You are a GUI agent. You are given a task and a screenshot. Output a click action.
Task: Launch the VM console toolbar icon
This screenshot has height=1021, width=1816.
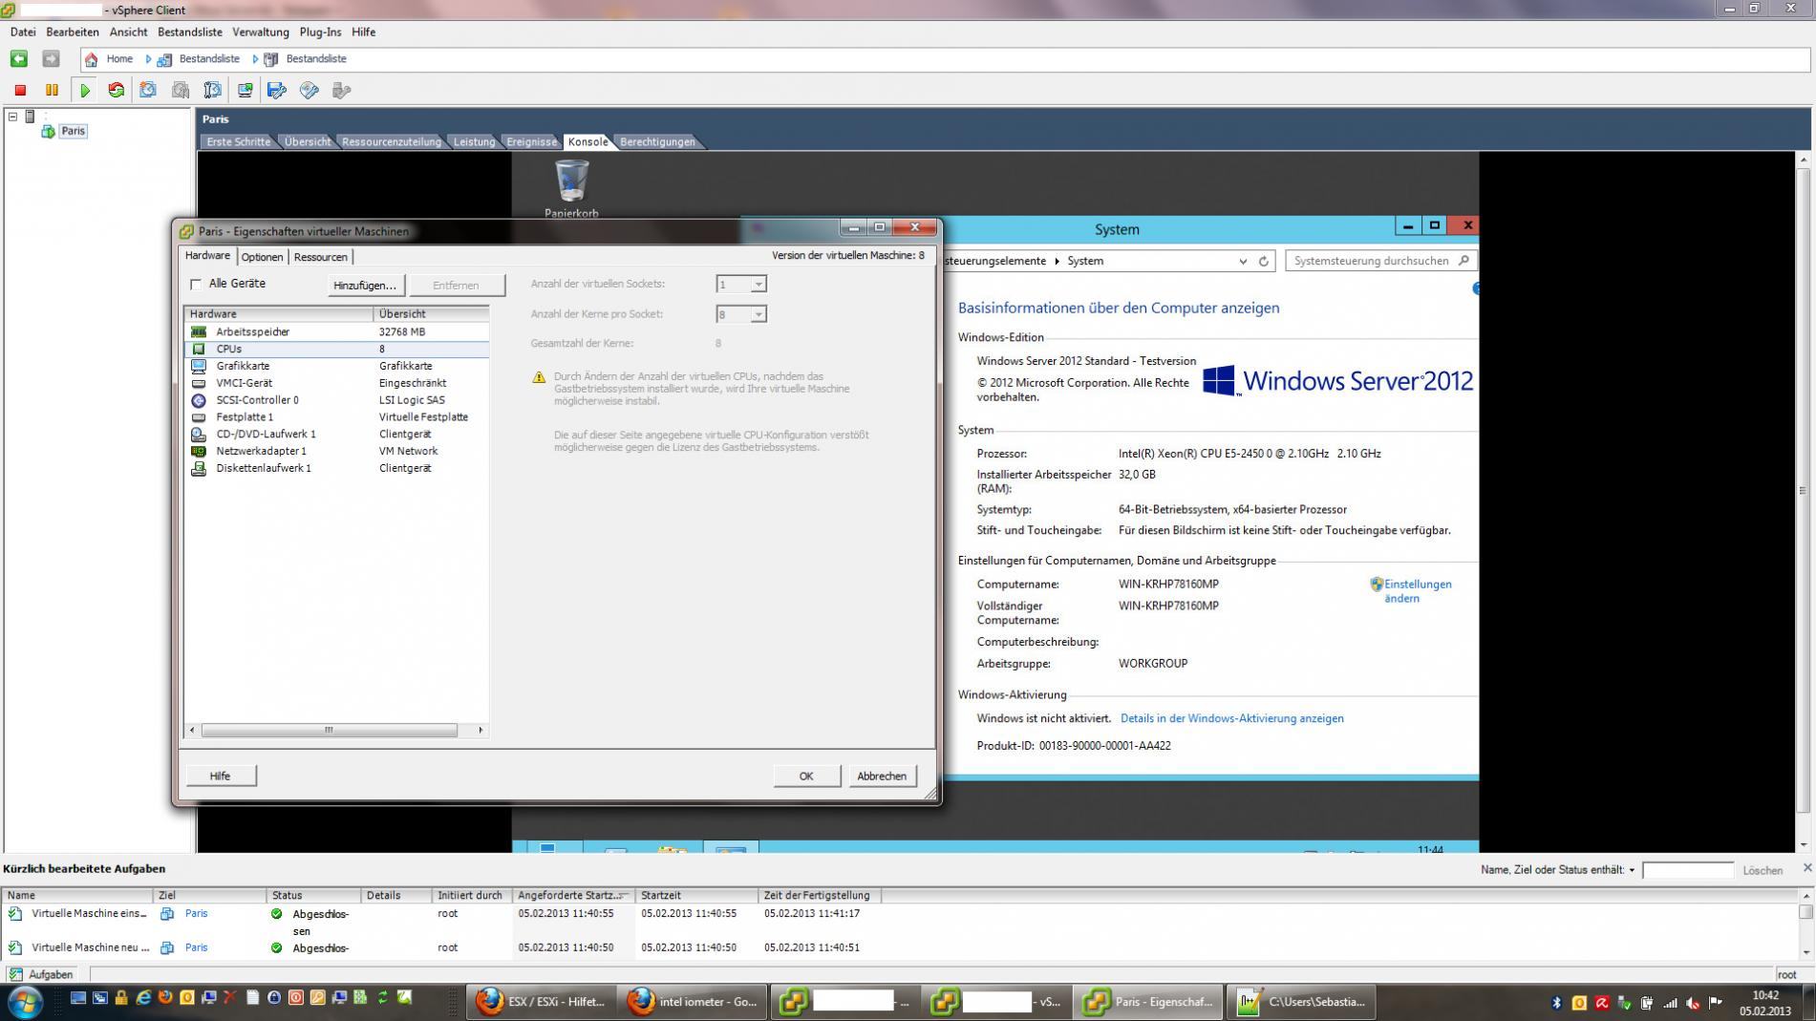tap(246, 90)
